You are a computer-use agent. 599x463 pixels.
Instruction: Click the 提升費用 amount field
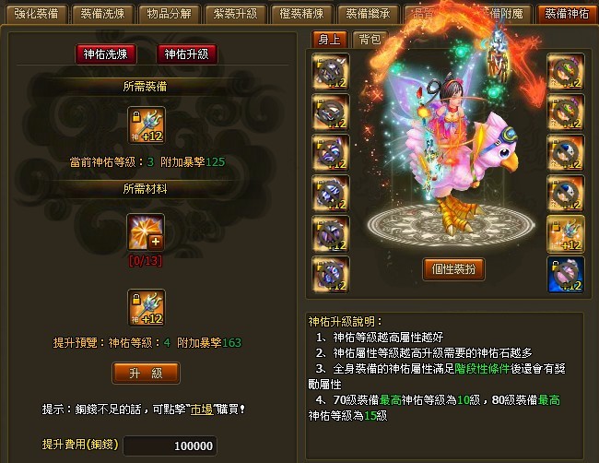pos(170,445)
